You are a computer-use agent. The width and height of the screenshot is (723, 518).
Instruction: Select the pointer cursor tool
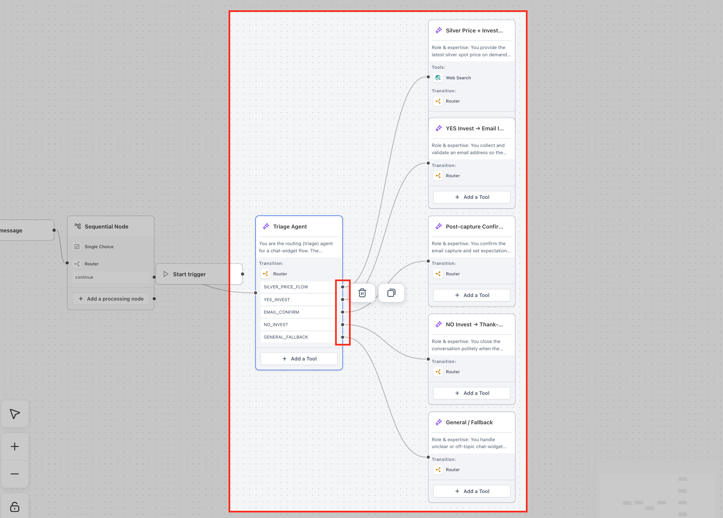15,413
